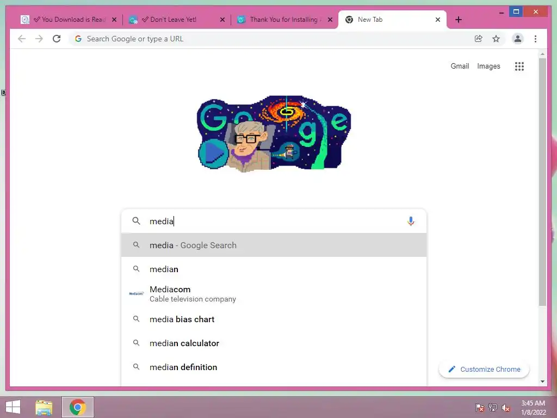Open the Windows Start menu
Screen dimensions: 557x418
coord(13,407)
